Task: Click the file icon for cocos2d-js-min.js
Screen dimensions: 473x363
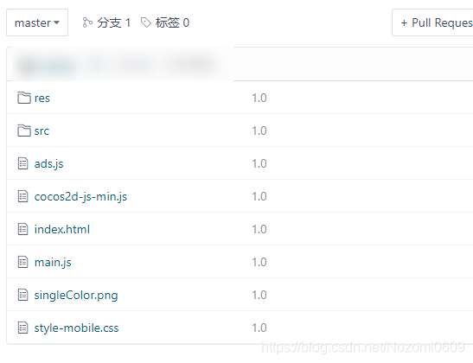Action: (x=23, y=196)
